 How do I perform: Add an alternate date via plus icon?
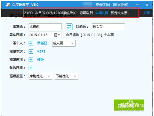[x=31, y=68]
